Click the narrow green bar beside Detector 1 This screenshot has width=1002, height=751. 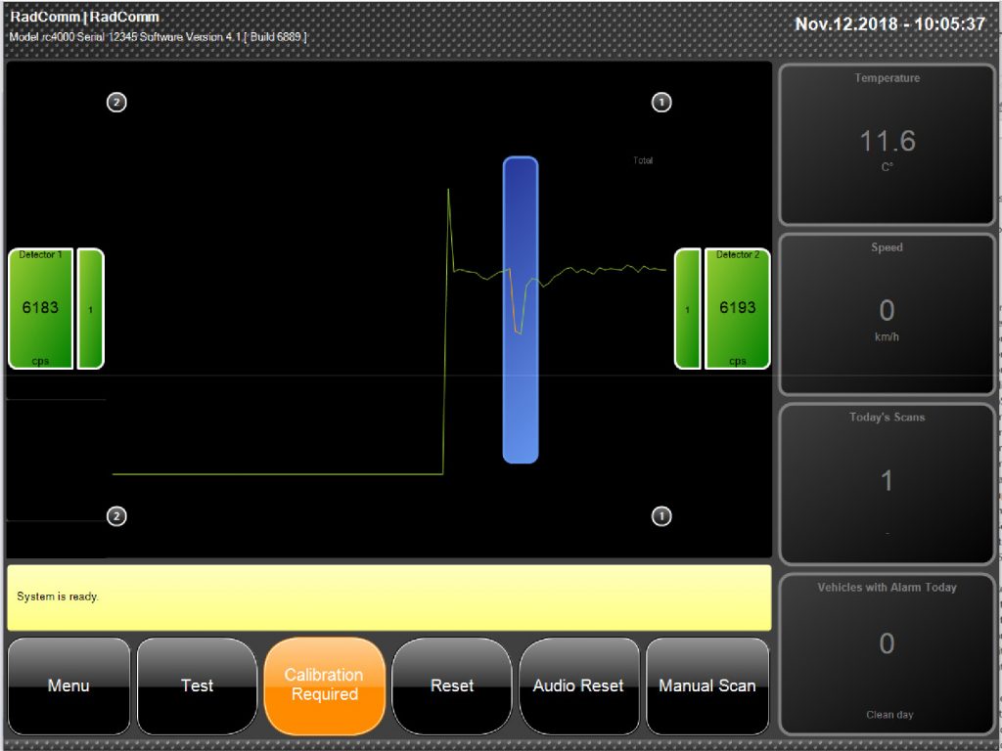91,309
